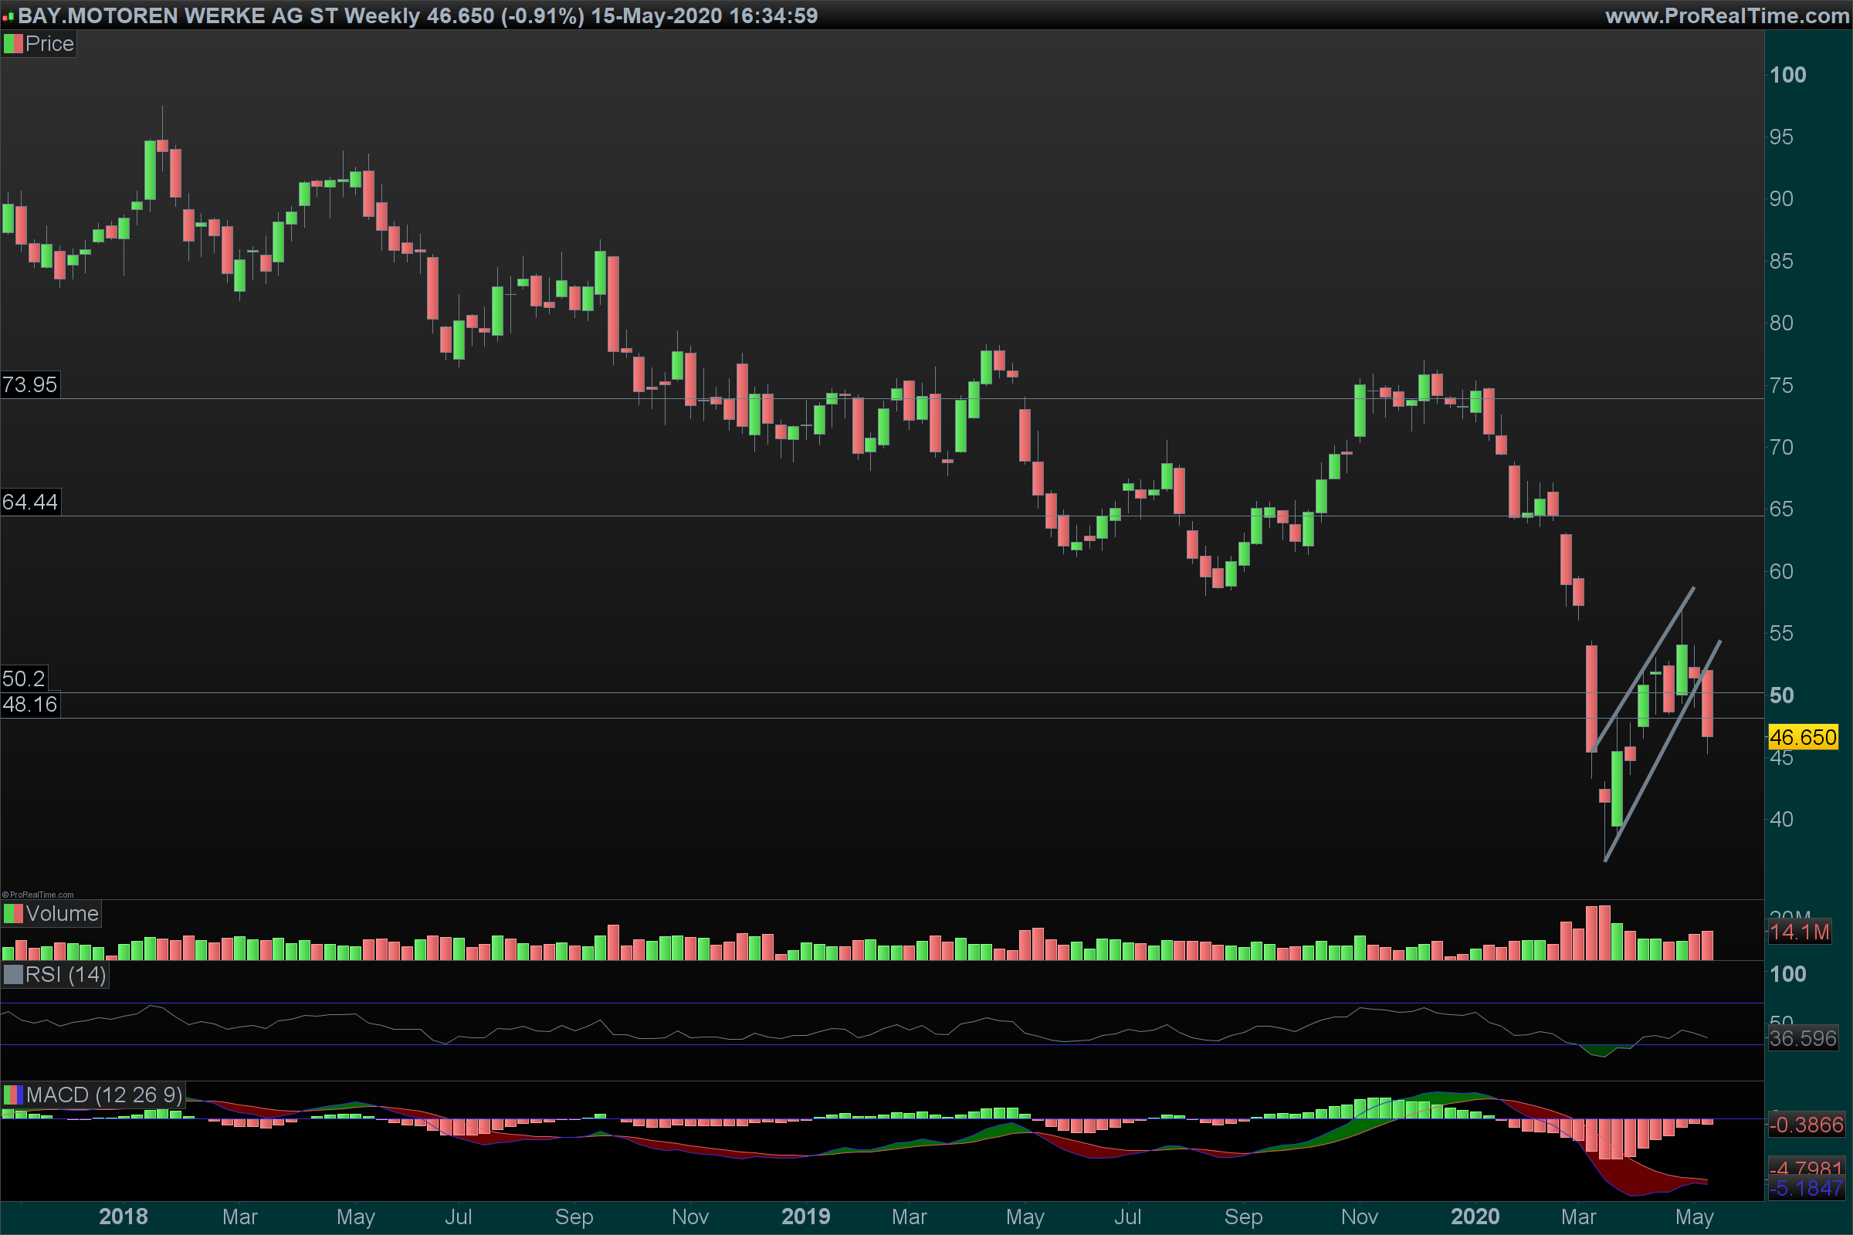This screenshot has height=1235, width=1853.
Task: Click the 48.16 support line label
Action: point(30,704)
